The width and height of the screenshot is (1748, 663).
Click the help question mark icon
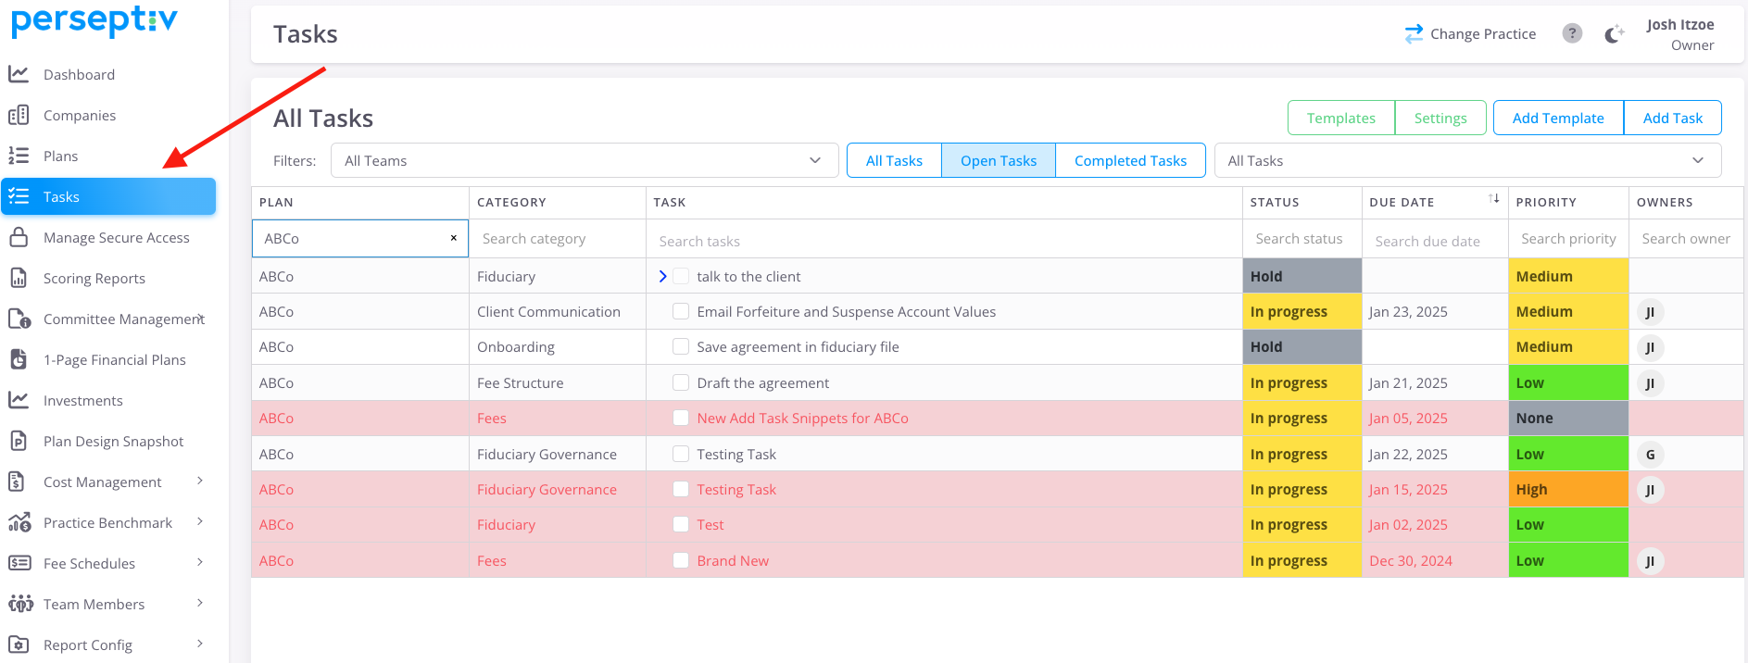1572,33
